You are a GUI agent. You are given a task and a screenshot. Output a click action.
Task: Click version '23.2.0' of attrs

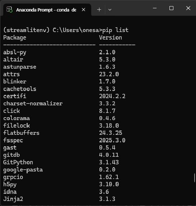coord(109,74)
